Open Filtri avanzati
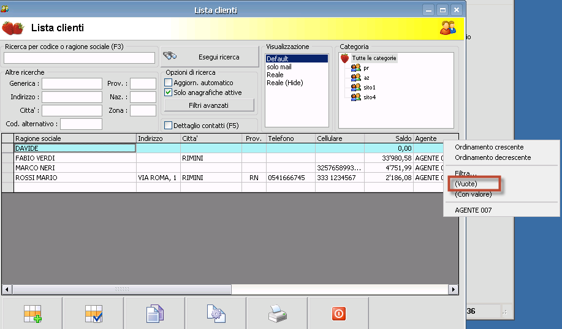 [x=209, y=105]
